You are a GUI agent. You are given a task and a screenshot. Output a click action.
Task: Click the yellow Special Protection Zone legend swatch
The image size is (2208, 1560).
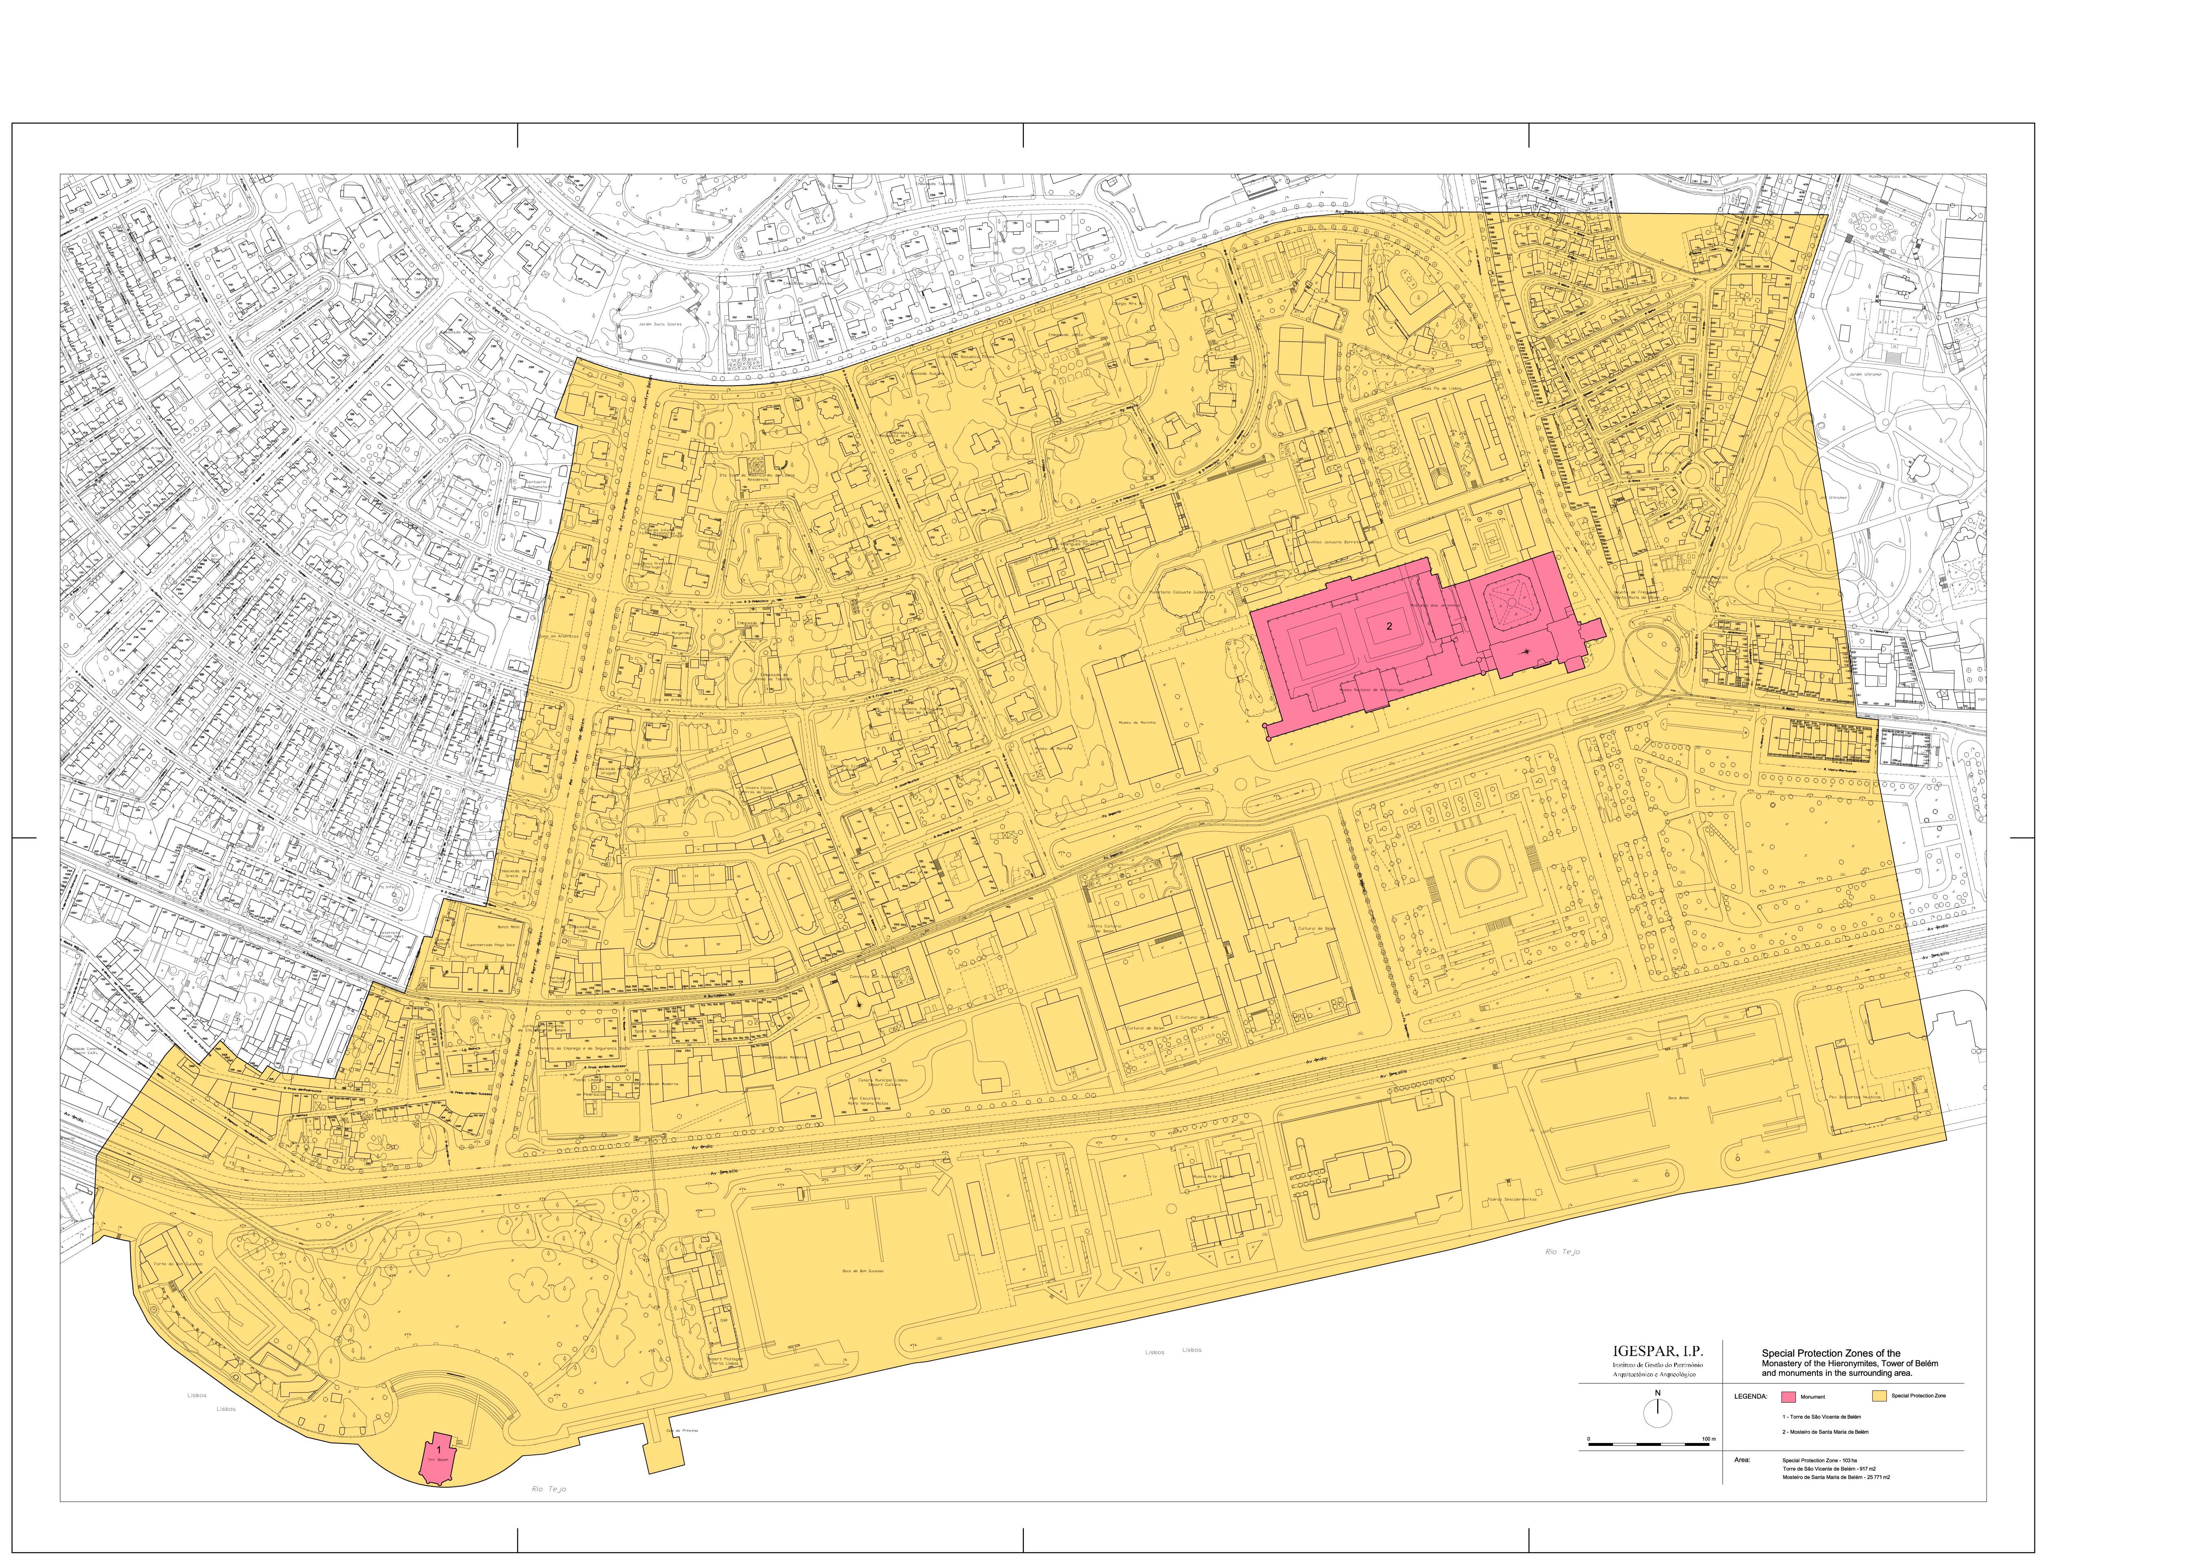point(1880,1396)
